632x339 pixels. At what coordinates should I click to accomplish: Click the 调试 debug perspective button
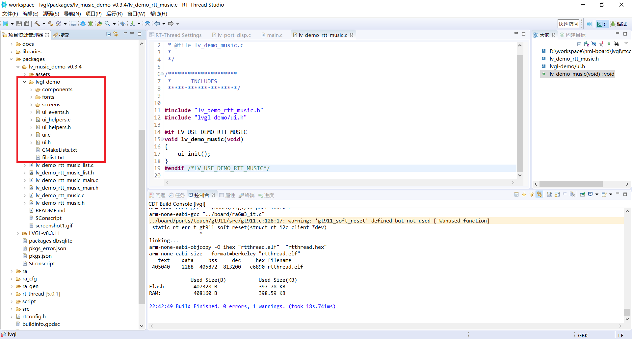coord(619,24)
